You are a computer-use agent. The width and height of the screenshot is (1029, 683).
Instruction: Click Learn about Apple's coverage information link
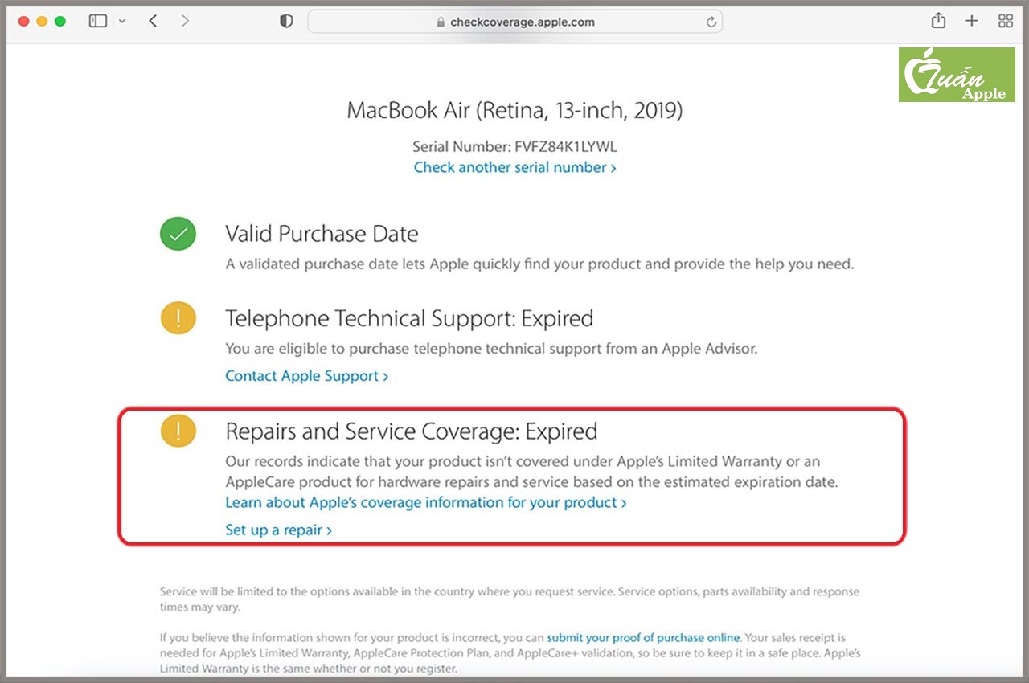[x=425, y=502]
